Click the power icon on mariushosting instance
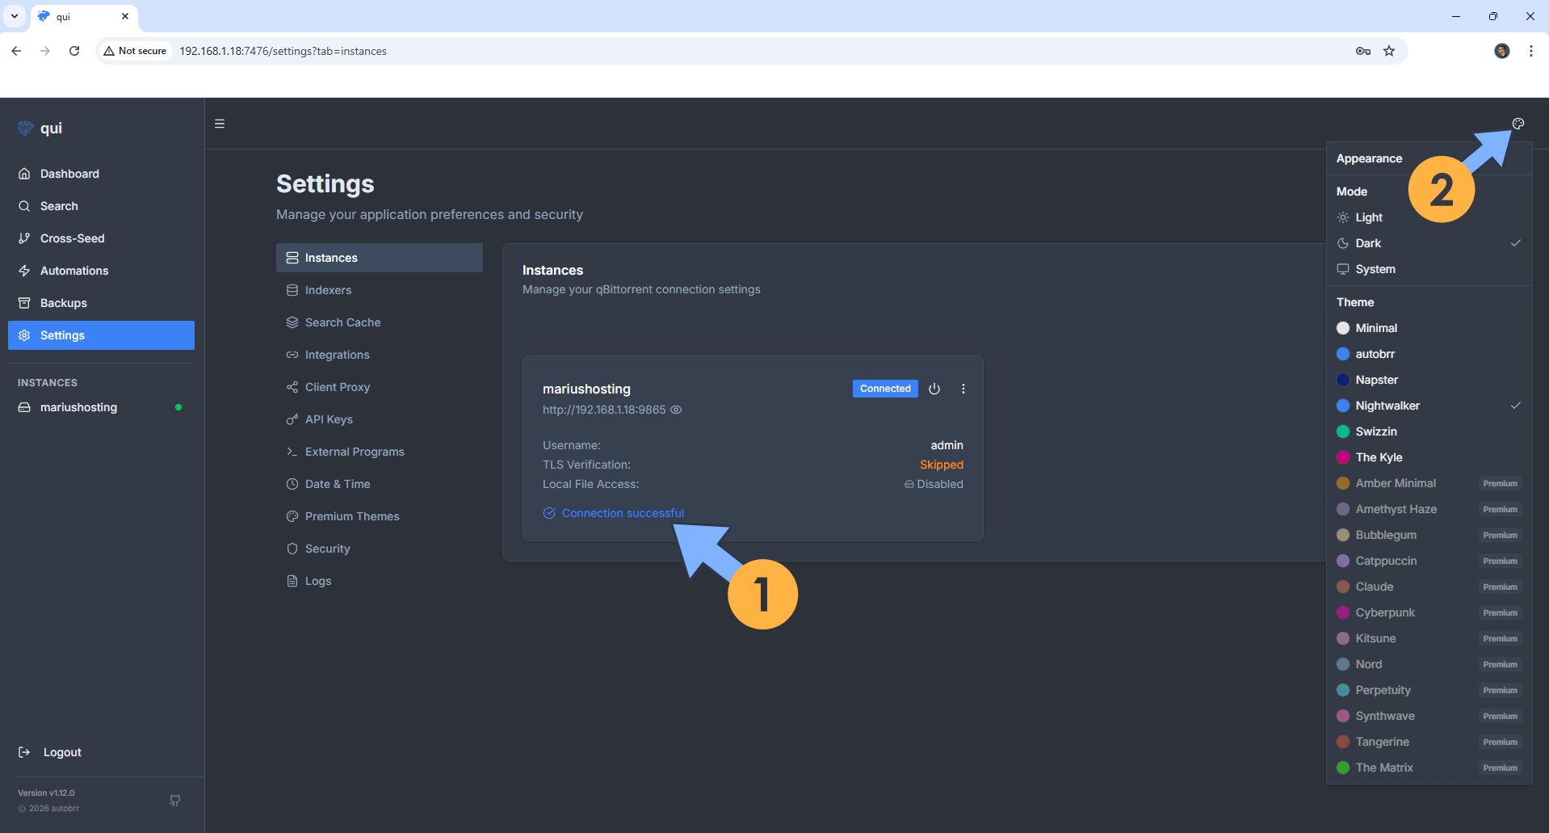 click(934, 389)
